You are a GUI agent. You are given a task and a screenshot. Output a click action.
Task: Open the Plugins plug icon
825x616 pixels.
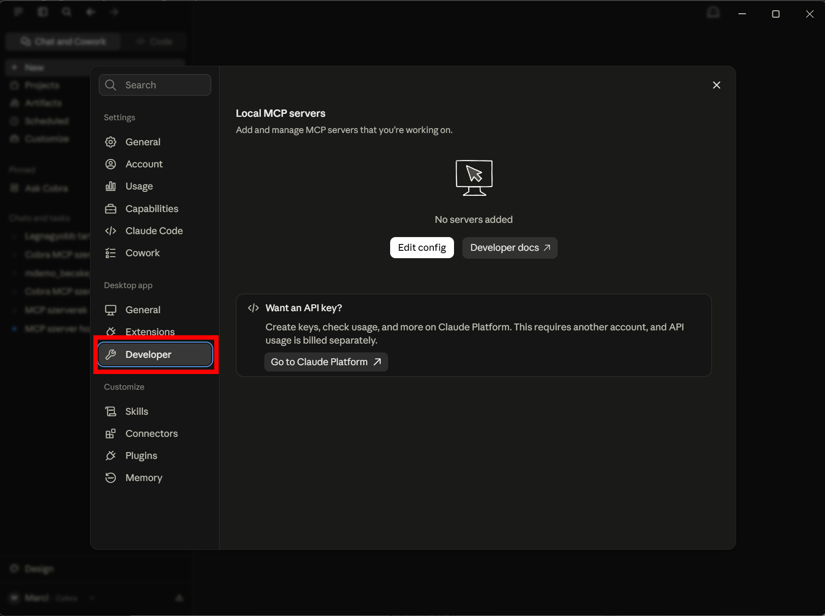111,455
